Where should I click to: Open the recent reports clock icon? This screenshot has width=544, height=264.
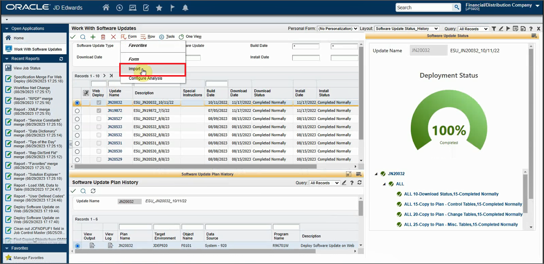tap(119, 8)
